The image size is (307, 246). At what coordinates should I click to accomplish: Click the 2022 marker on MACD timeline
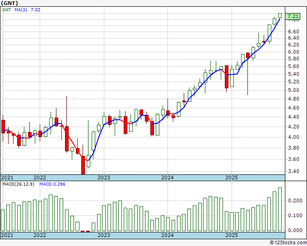pos(40,235)
